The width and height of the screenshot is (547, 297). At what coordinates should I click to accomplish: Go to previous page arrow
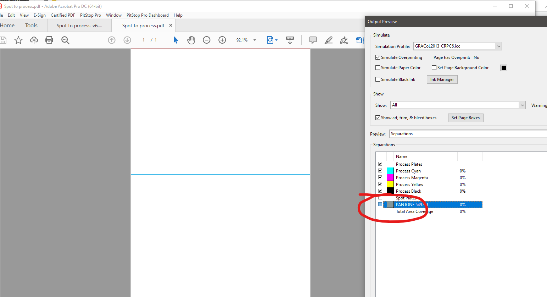[112, 40]
